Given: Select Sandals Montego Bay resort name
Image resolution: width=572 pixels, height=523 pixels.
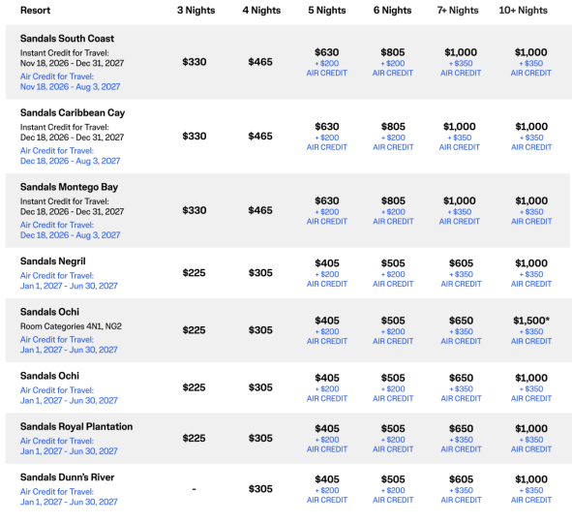Looking at the screenshot, I should [x=69, y=187].
